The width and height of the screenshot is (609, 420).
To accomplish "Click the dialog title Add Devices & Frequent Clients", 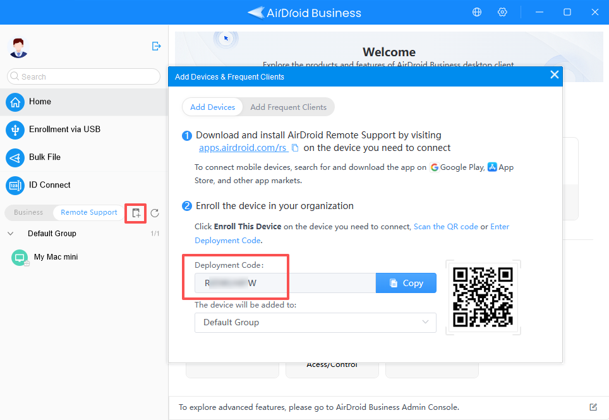I will pyautogui.click(x=229, y=77).
